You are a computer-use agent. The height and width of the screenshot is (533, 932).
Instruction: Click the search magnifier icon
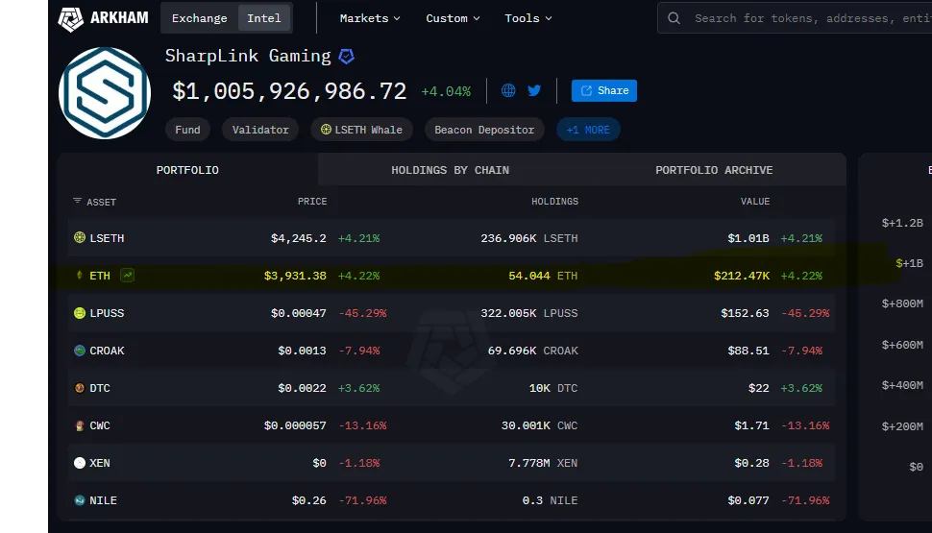point(674,18)
